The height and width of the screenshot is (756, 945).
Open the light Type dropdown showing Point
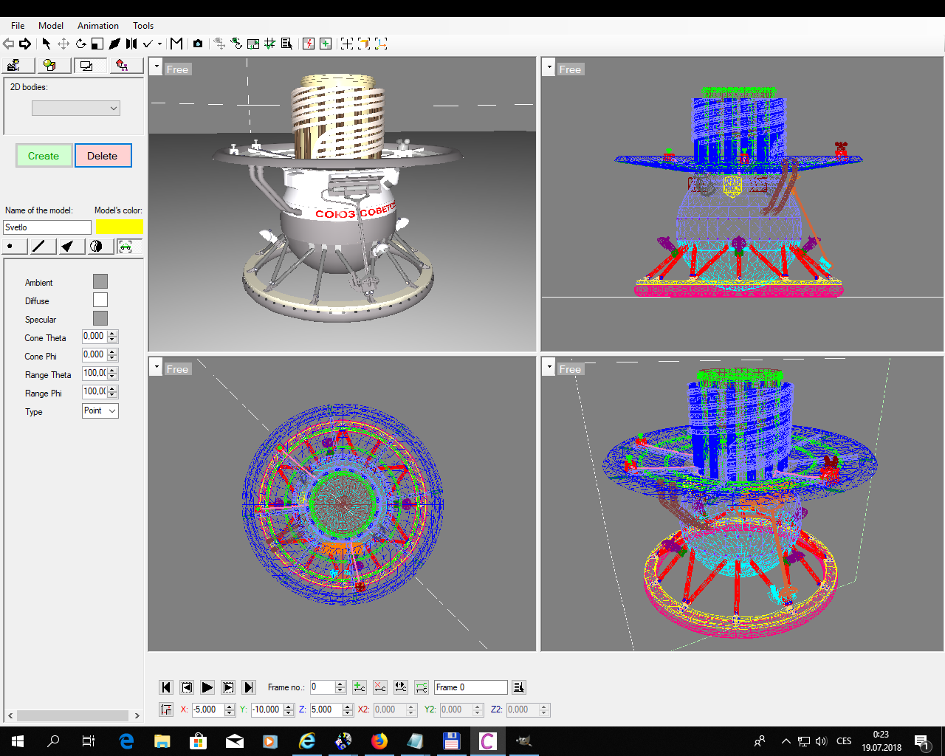[100, 411]
